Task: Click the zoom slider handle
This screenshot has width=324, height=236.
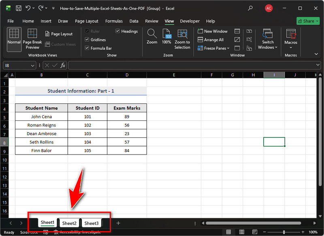Action: [284, 232]
